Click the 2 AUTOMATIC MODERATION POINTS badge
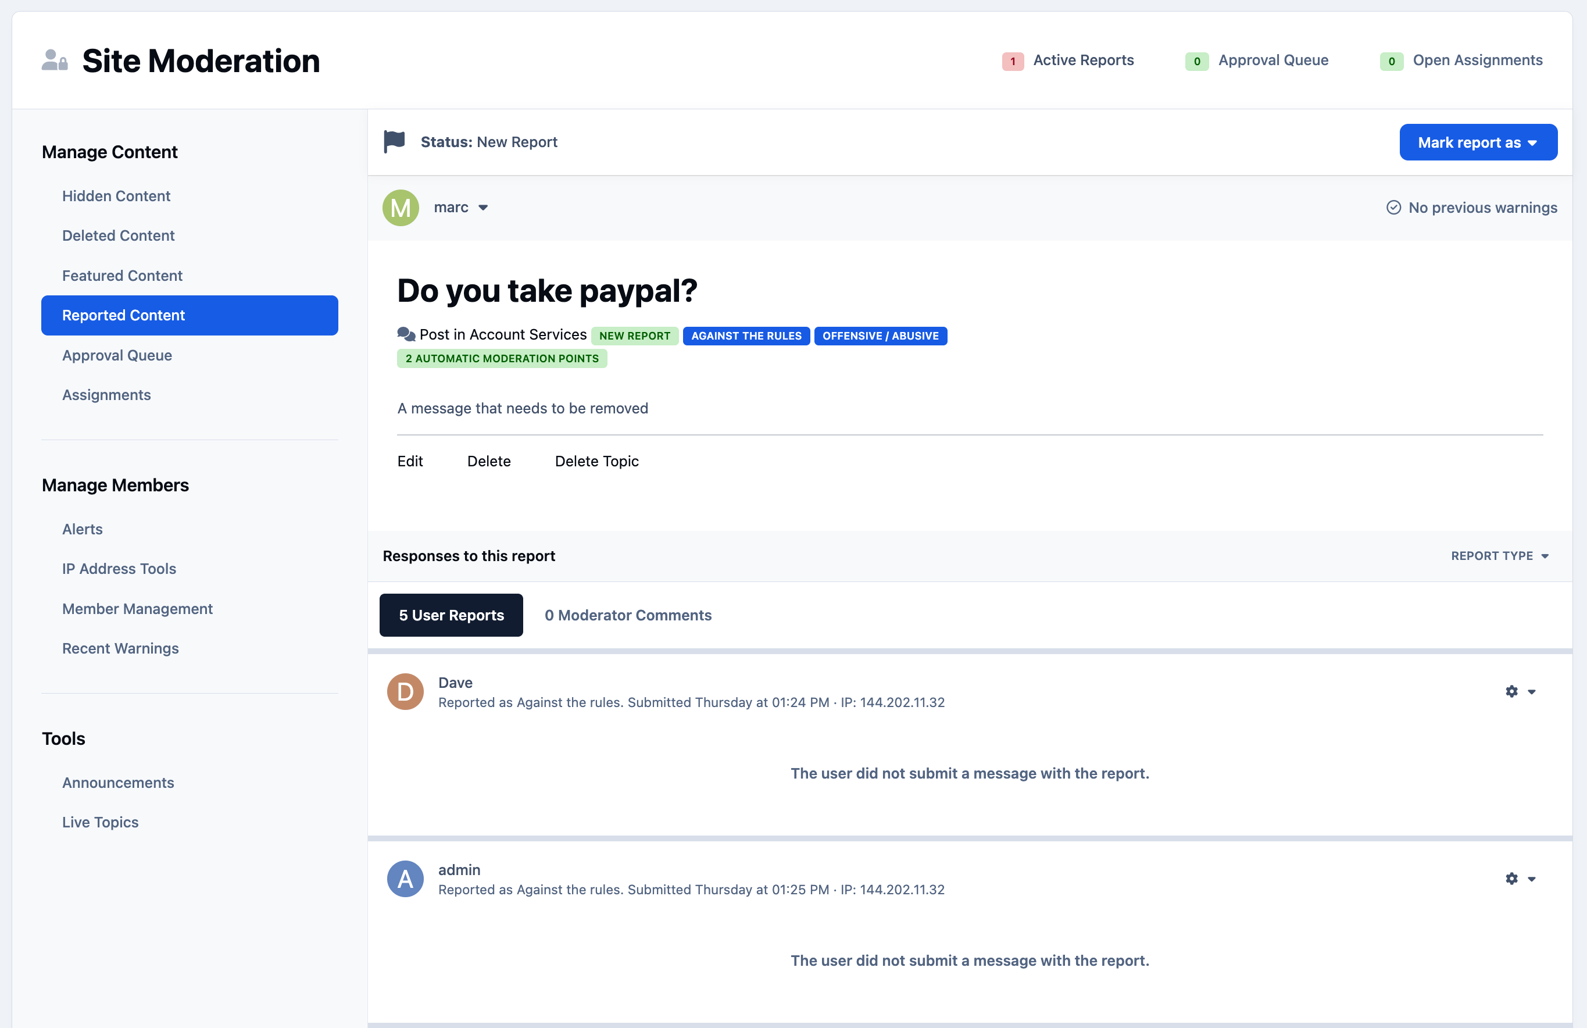 (502, 358)
